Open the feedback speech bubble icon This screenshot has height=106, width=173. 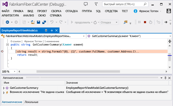(86, 4)
